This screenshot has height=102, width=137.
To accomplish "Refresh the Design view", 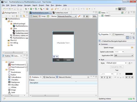I will coord(48,16).
